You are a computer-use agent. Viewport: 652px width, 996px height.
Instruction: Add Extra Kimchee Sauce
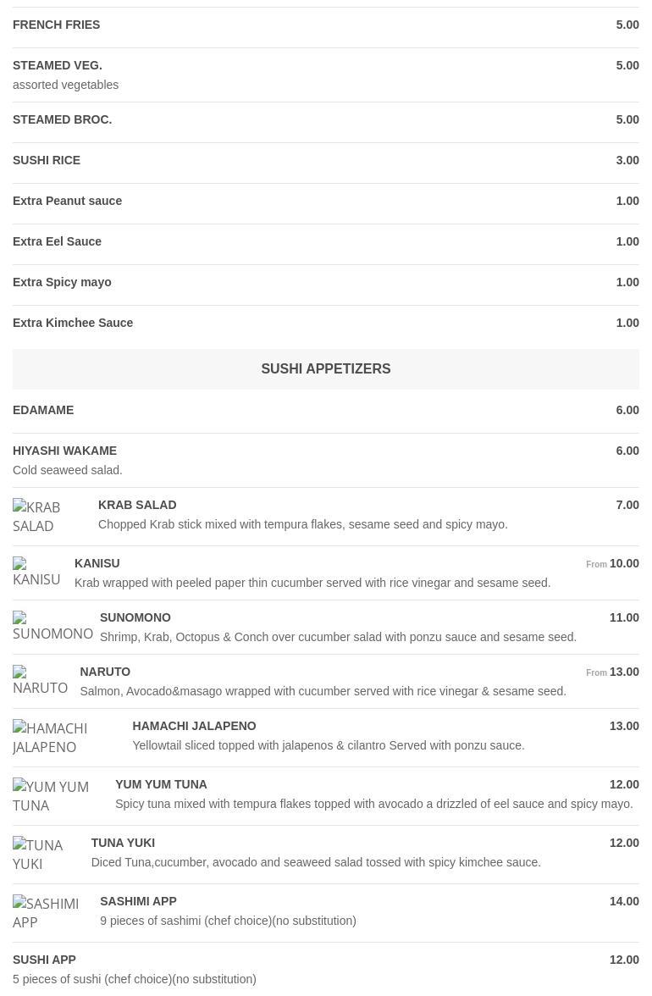click(x=73, y=324)
